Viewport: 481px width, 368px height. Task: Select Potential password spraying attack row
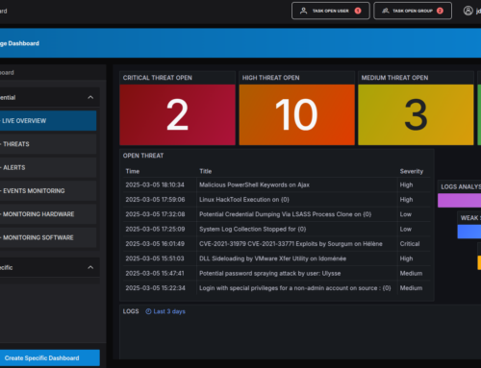pyautogui.click(x=277, y=273)
